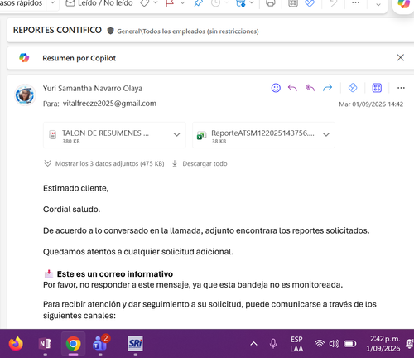Click sender name Yuri Samantha Navarro Olaya
The height and width of the screenshot is (358, 414).
click(x=93, y=88)
